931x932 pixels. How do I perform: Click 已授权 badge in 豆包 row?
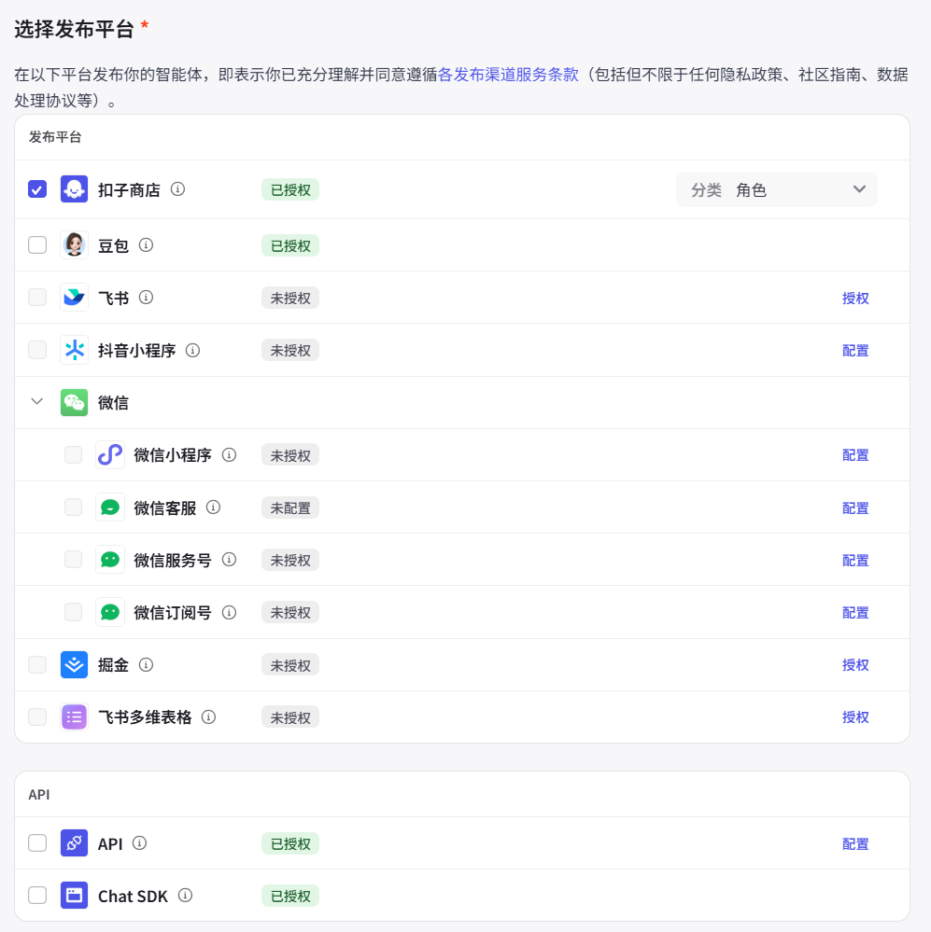pyautogui.click(x=290, y=245)
